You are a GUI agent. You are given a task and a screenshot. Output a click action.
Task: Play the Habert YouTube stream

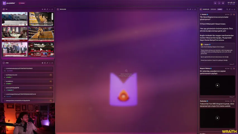pyautogui.click(x=41, y=49)
